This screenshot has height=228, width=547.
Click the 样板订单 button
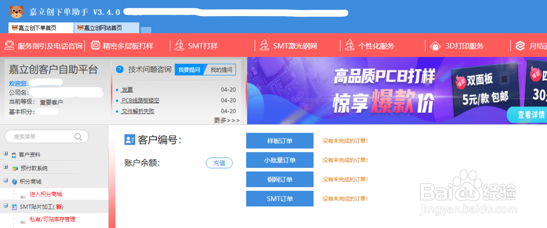280,141
